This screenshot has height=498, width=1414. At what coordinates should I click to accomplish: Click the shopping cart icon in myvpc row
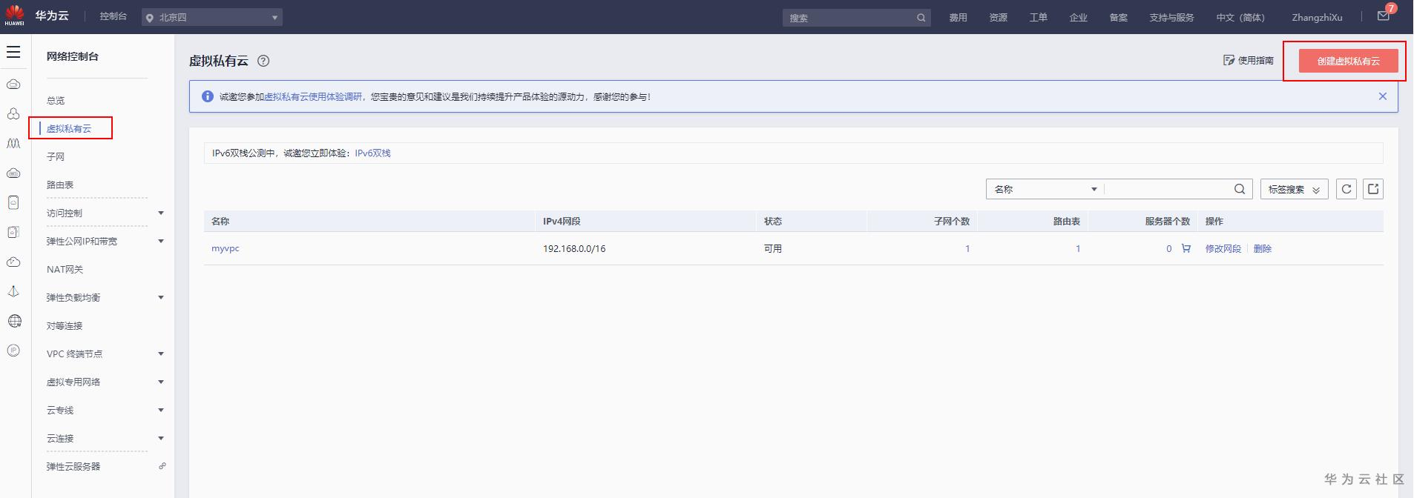[1186, 248]
